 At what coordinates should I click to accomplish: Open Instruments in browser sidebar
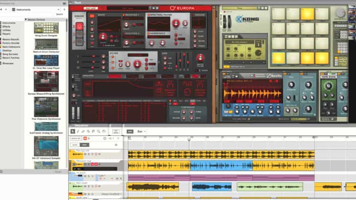(9, 23)
